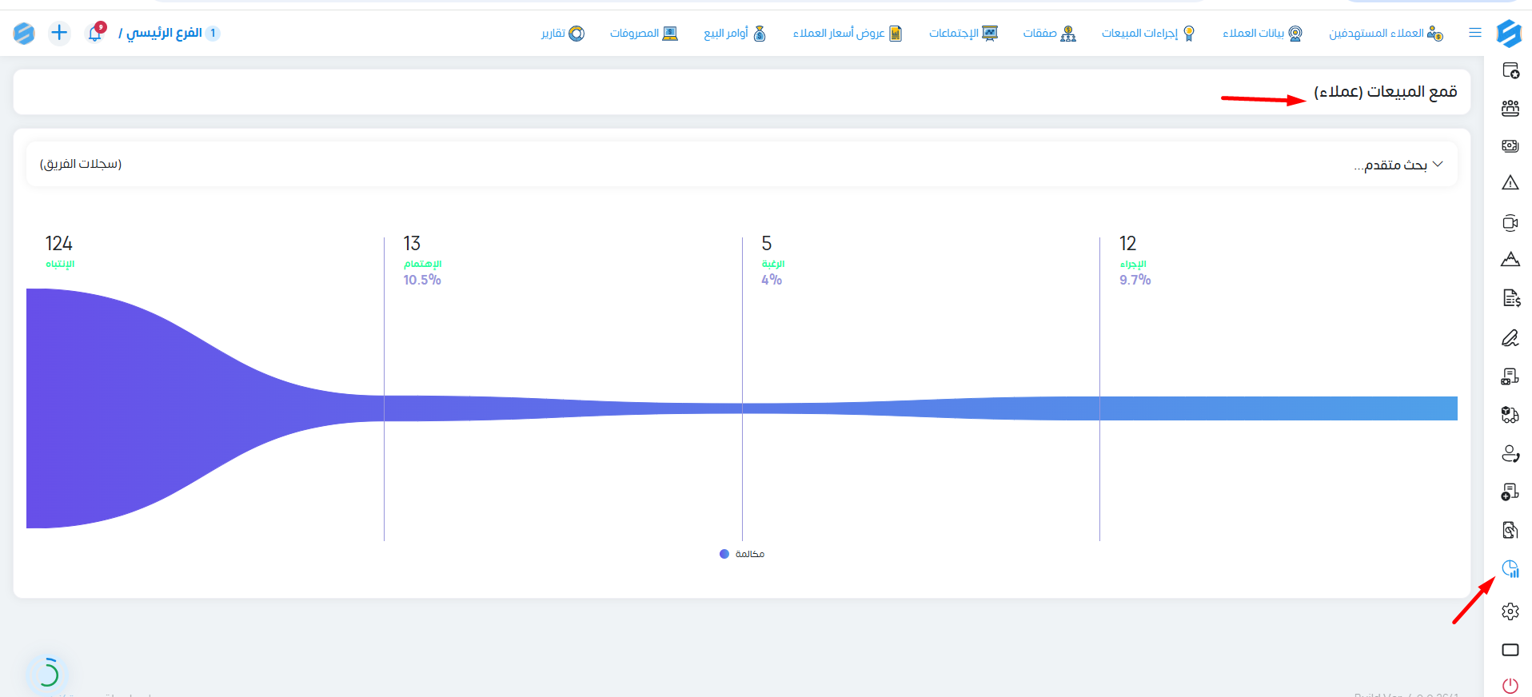Open the notifications bell icon

(x=95, y=33)
